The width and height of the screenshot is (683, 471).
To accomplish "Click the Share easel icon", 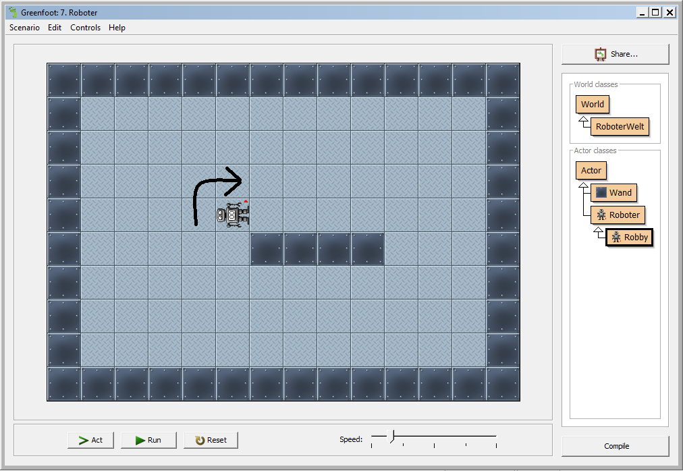I will pyautogui.click(x=601, y=54).
